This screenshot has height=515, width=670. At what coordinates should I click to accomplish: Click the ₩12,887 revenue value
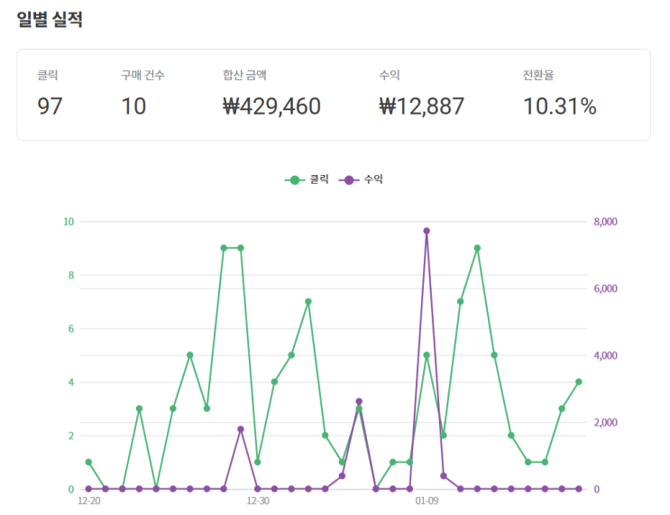[x=421, y=106]
